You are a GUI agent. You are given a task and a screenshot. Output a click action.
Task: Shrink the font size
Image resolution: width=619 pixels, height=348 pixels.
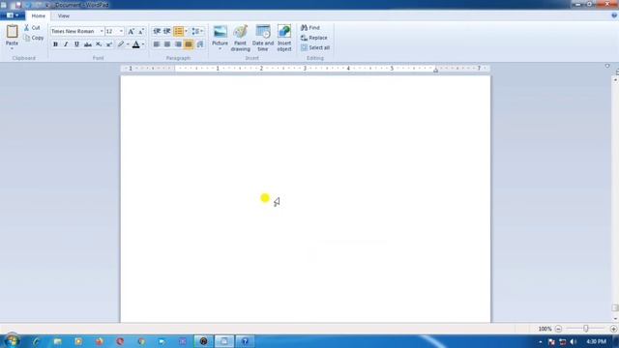tap(141, 31)
